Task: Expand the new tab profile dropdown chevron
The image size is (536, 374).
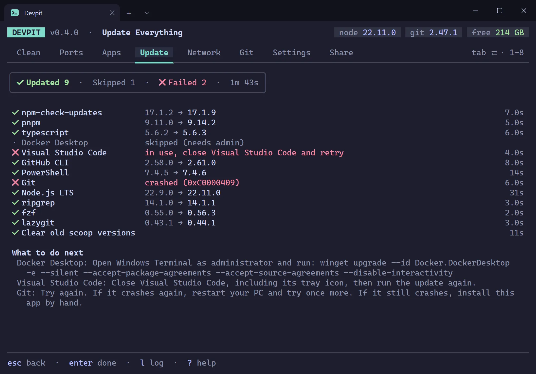Action: click(x=147, y=13)
